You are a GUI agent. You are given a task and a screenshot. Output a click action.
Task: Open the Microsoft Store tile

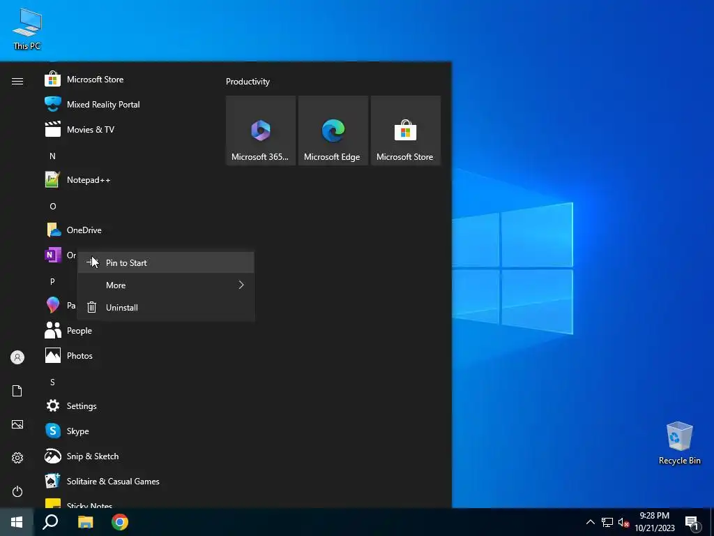[405, 131]
